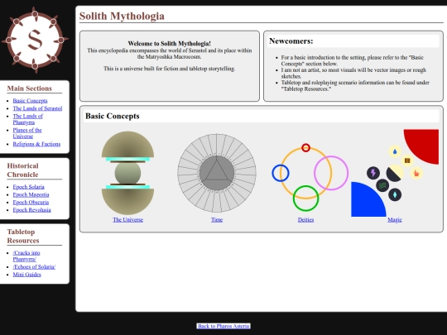Click the Solith compass logo with letter S
Screen dimensions: 447x335
(x=35, y=40)
